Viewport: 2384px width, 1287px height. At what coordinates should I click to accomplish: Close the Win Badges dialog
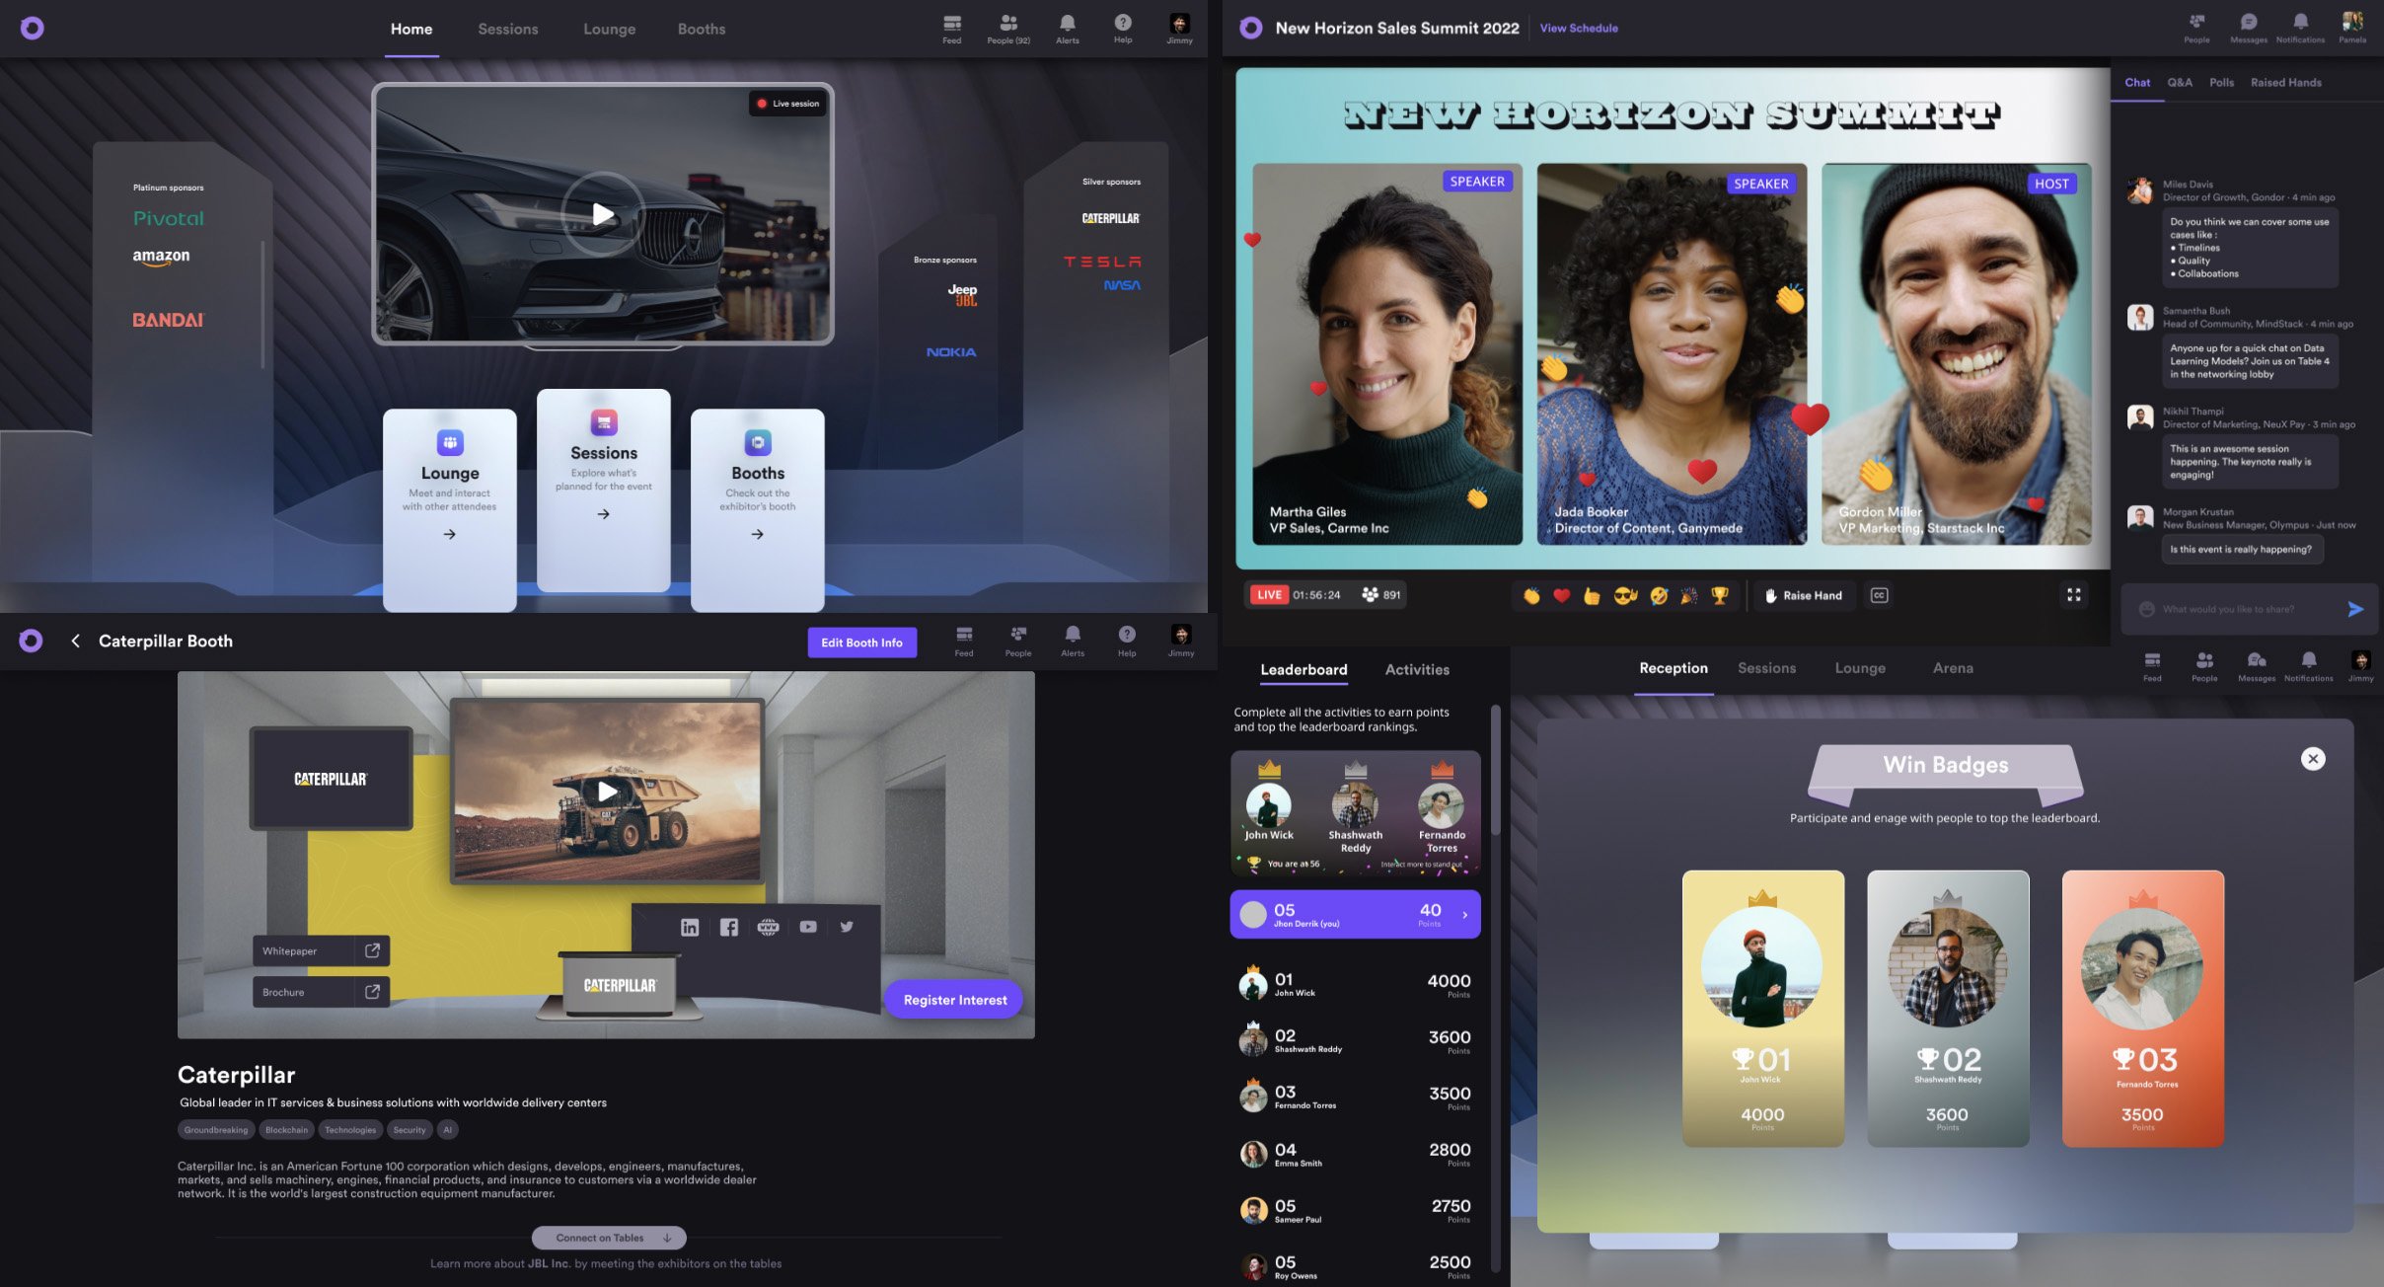2313,759
